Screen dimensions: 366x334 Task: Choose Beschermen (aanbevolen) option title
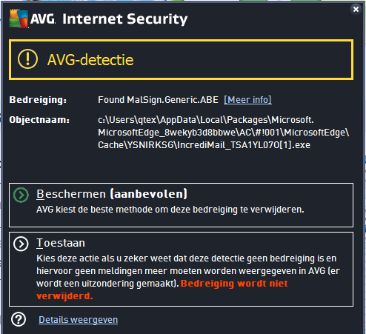point(112,194)
